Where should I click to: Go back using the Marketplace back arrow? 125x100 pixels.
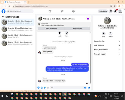click(x=3, y=17)
